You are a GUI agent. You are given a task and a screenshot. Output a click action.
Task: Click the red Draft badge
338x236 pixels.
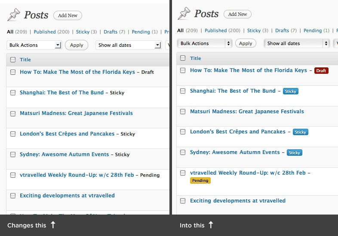(321, 71)
